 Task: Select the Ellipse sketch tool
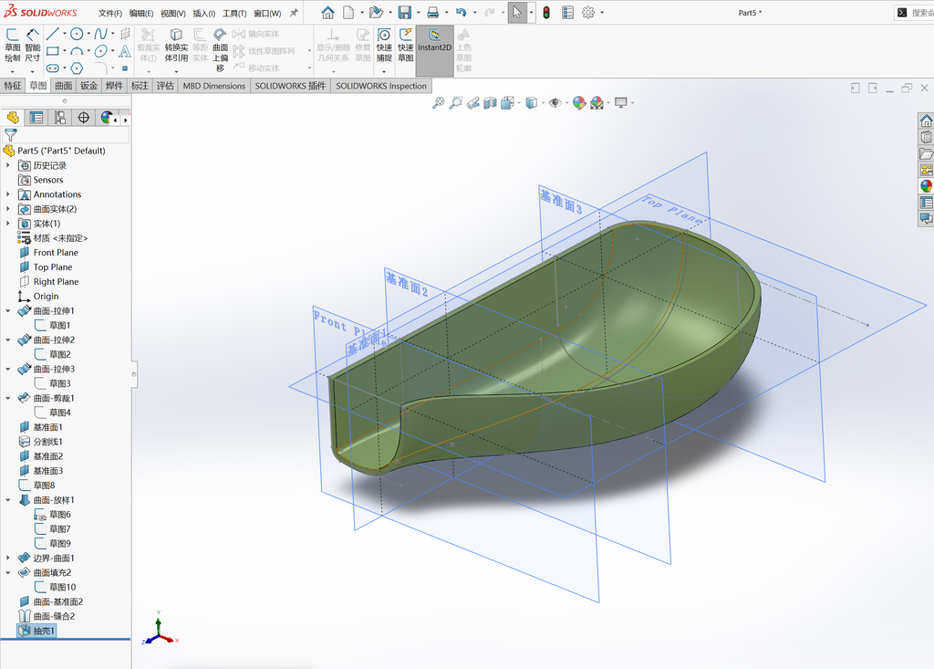click(x=100, y=51)
